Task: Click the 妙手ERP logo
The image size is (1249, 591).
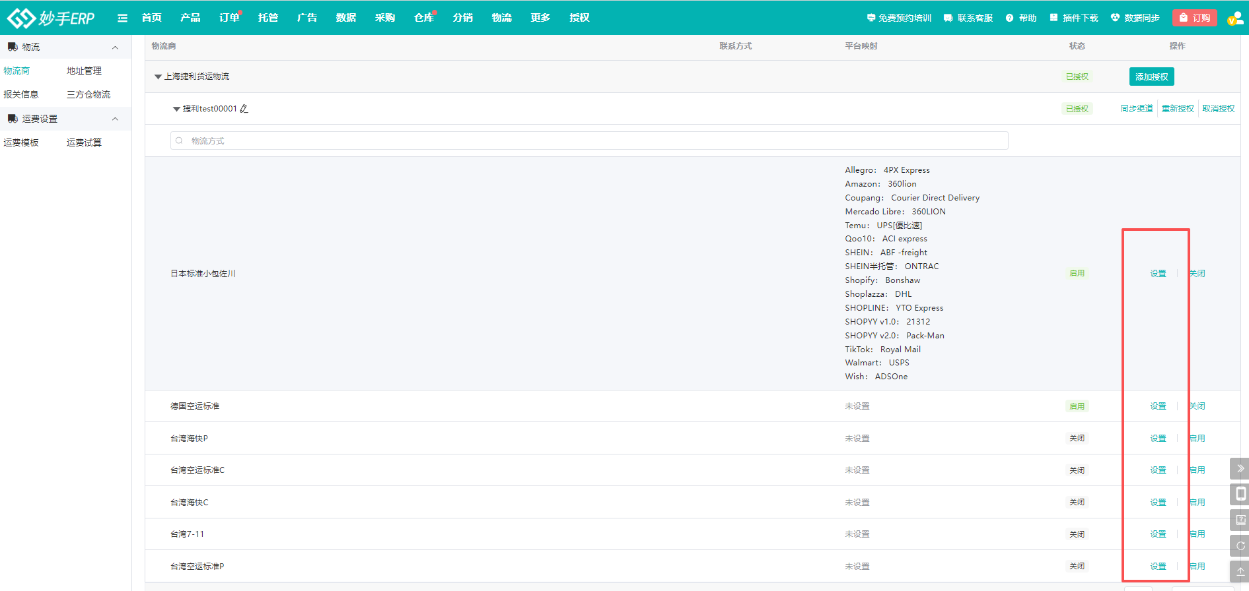Action: [x=51, y=18]
